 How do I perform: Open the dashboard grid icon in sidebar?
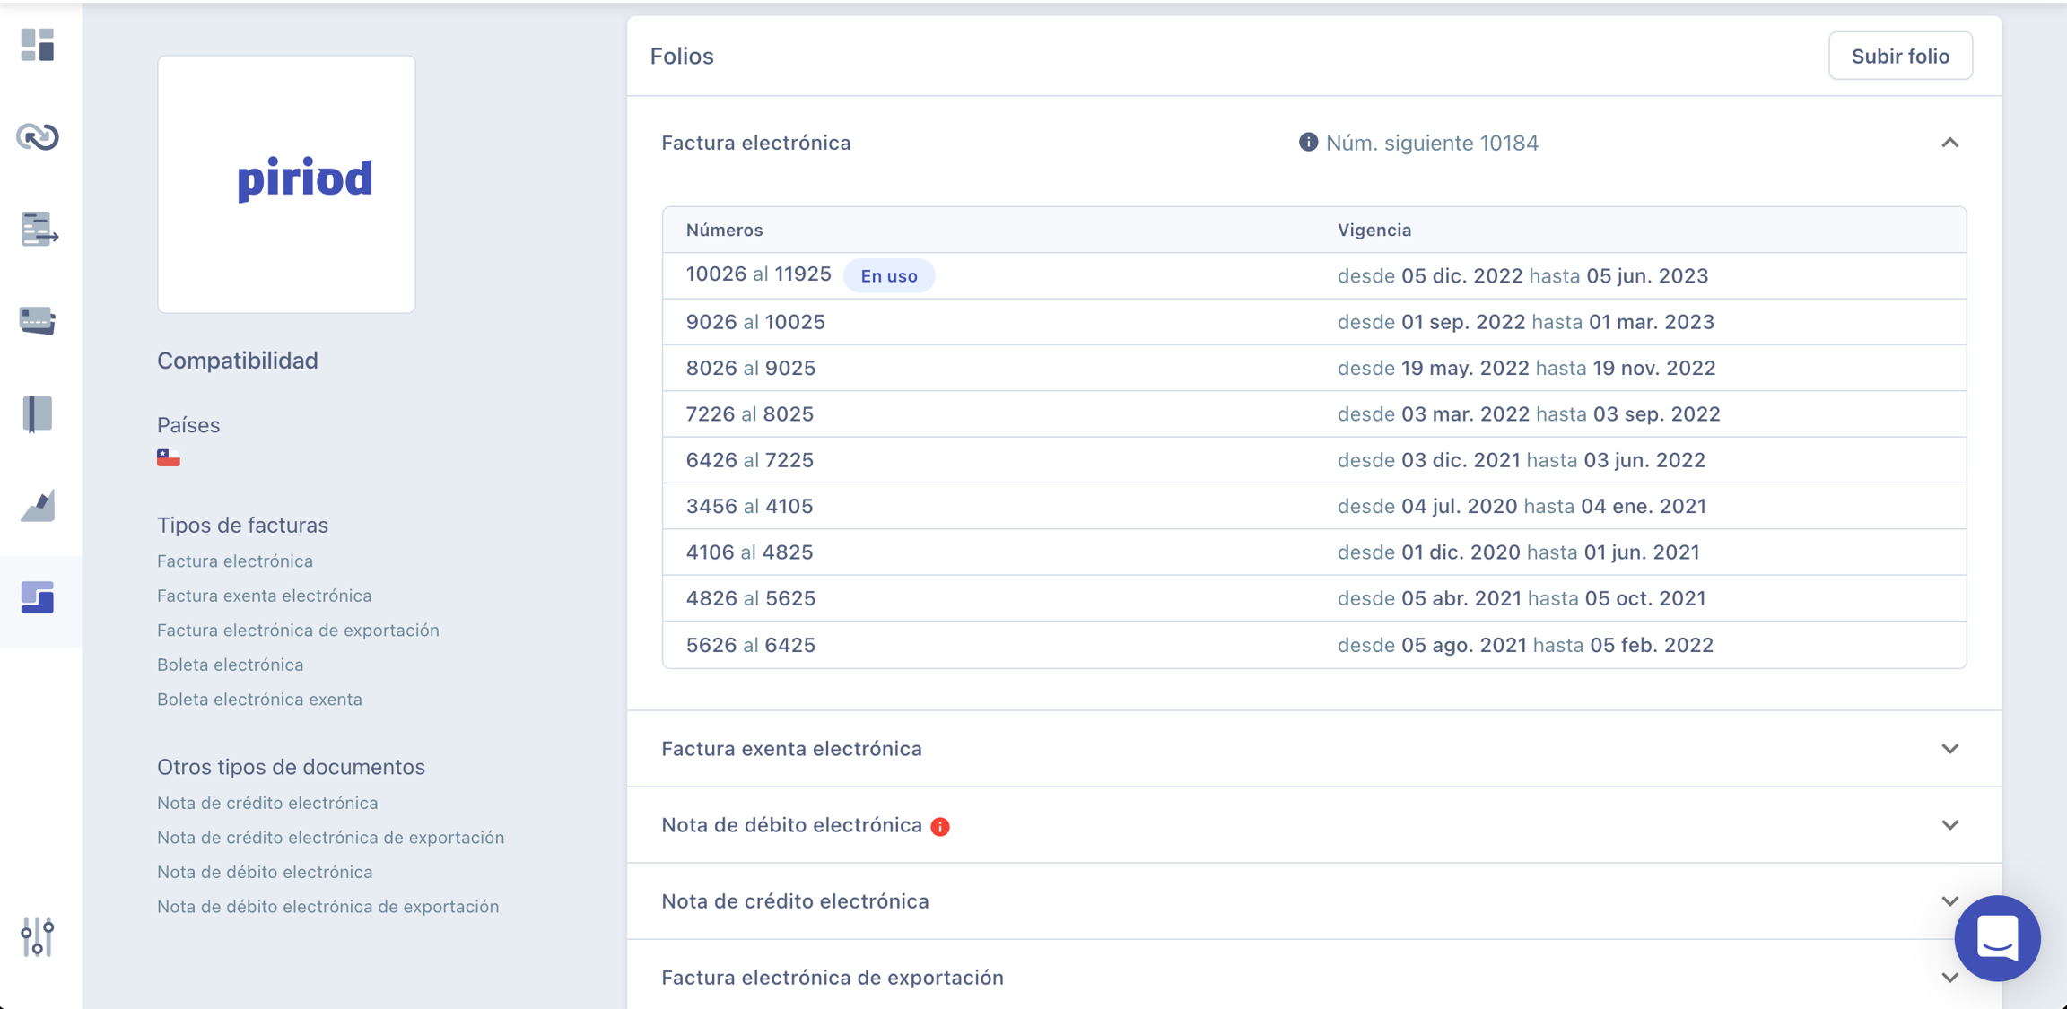coord(38,45)
